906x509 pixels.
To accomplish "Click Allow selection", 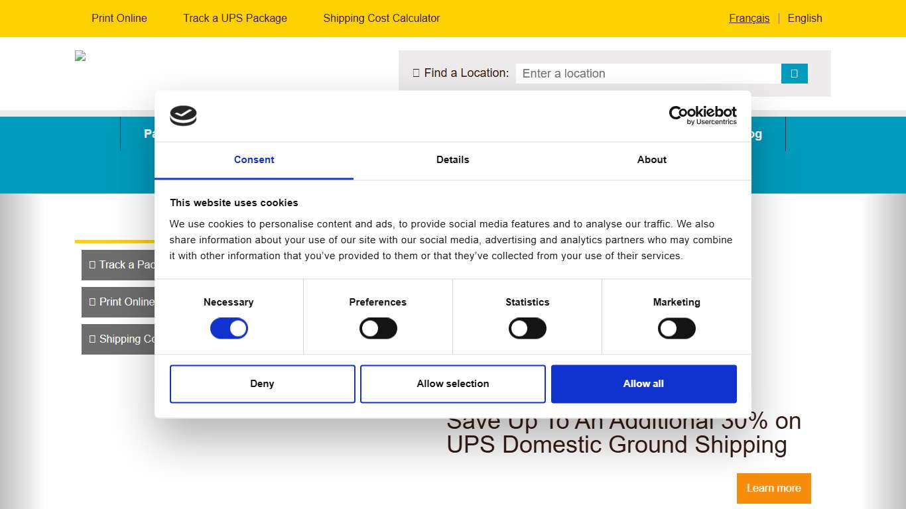I will (x=452, y=384).
